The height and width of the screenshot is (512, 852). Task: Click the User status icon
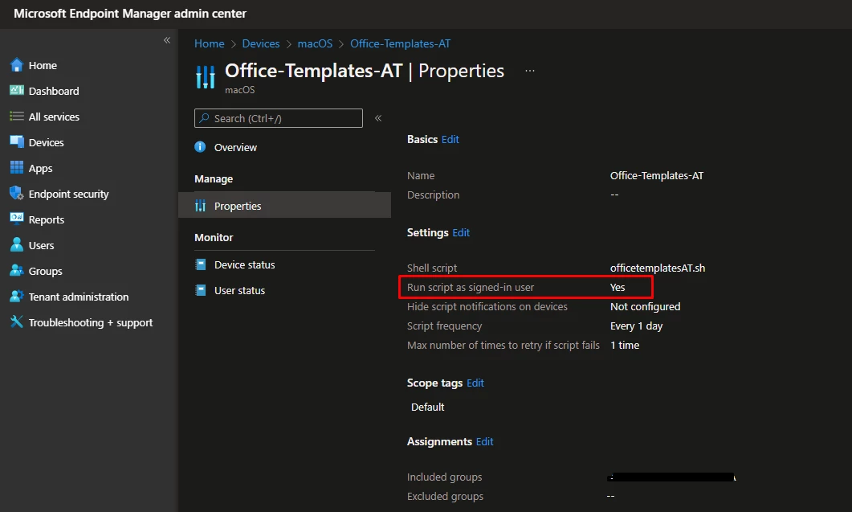201,290
